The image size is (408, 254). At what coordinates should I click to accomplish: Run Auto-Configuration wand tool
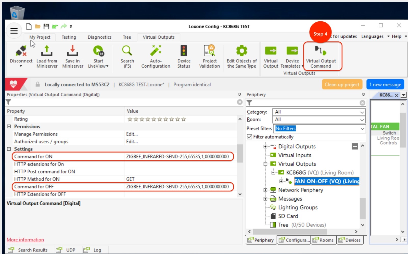pos(156,51)
